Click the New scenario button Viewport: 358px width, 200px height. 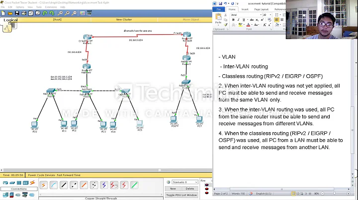[173, 189]
